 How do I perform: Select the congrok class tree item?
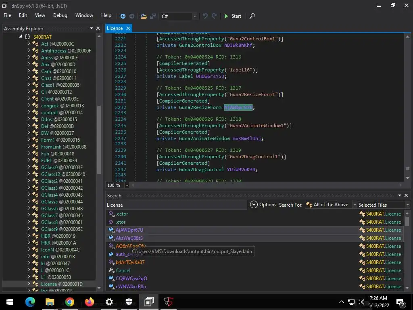63,105
